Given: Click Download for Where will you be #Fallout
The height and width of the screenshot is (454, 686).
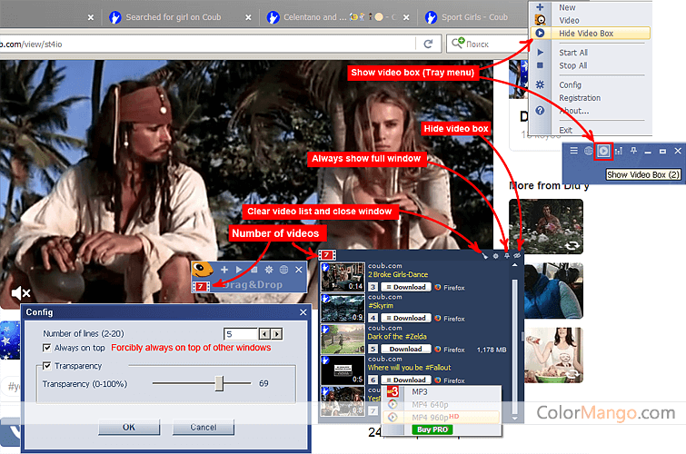Looking at the screenshot, I should [405, 380].
